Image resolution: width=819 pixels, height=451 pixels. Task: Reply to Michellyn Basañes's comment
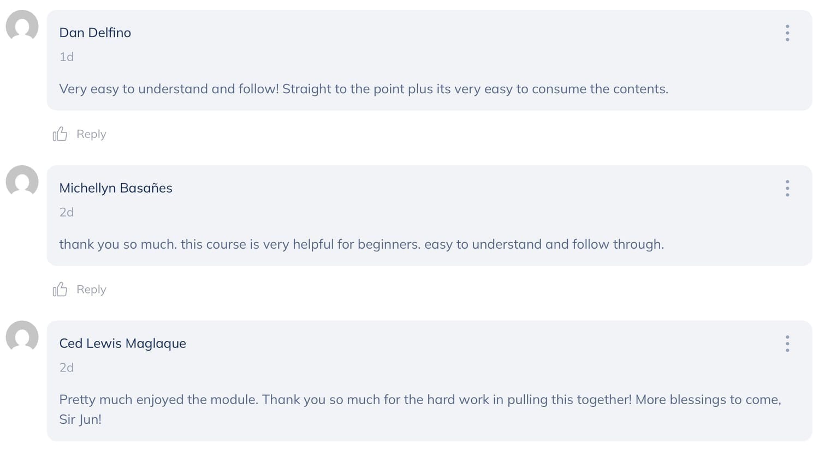click(x=91, y=290)
